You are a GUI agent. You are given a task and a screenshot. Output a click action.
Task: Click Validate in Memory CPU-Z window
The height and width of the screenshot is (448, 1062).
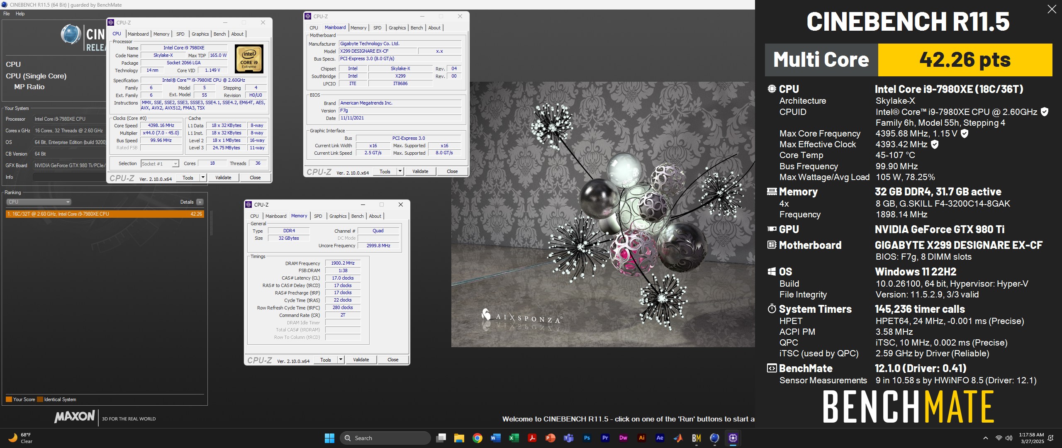(361, 360)
